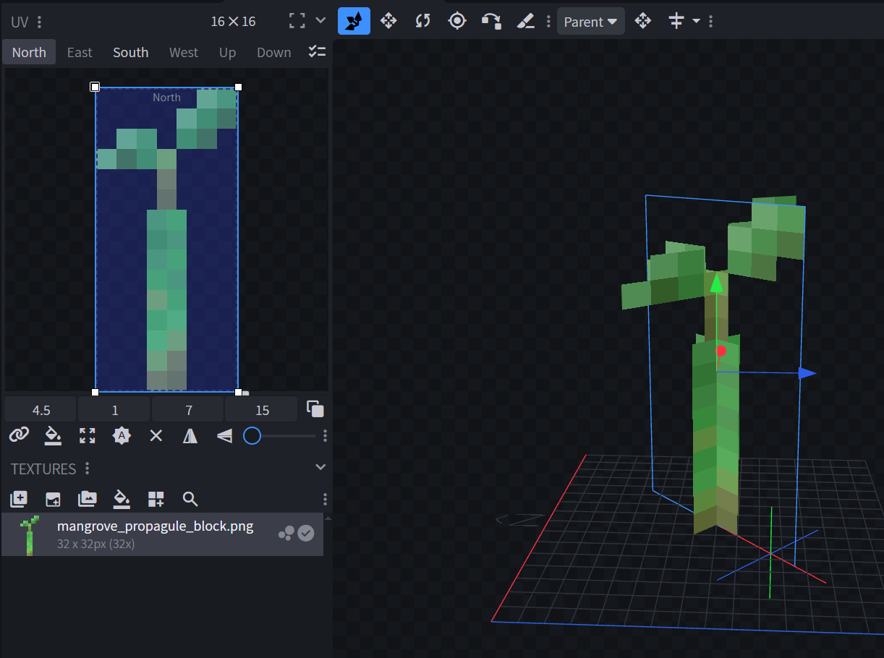Select the Vertex Snap tool icon
The height and width of the screenshot is (658, 884).
[x=492, y=21]
